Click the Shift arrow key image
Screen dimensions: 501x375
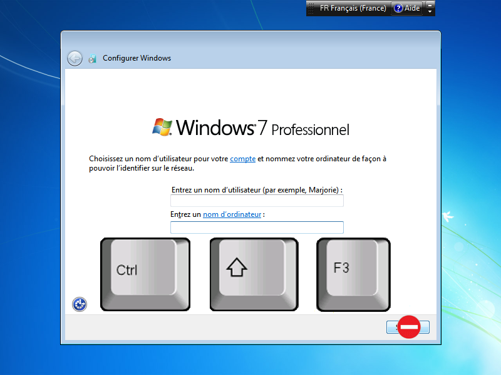click(x=254, y=274)
